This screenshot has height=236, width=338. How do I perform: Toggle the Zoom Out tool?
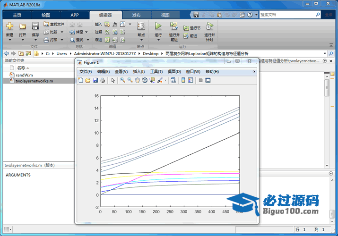coord(130,80)
